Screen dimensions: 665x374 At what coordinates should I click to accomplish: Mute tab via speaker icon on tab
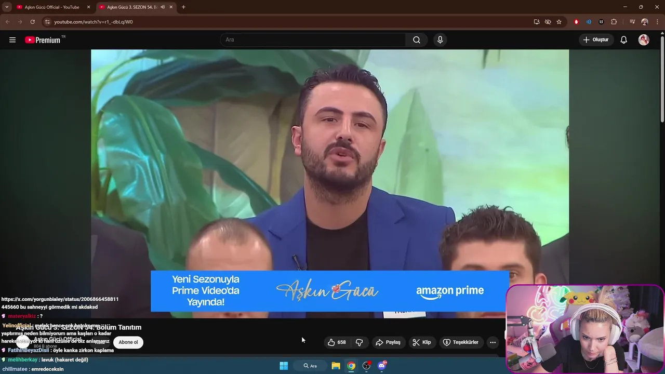pyautogui.click(x=163, y=7)
